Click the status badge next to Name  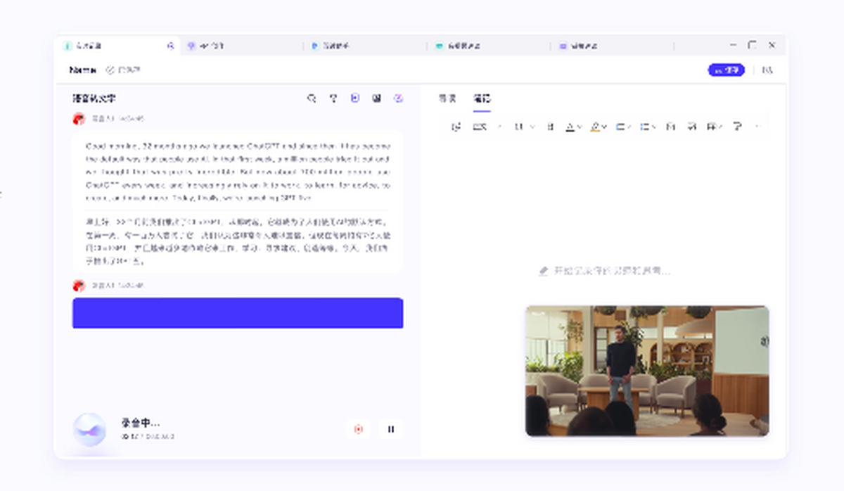pos(123,70)
